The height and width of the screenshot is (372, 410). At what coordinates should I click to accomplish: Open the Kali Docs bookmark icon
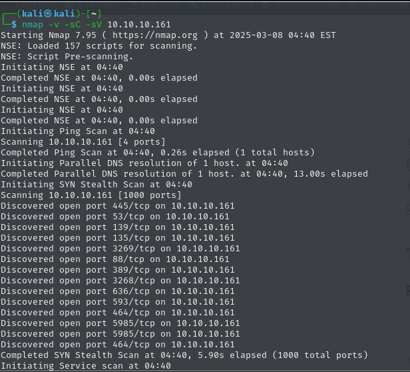(134, 5)
